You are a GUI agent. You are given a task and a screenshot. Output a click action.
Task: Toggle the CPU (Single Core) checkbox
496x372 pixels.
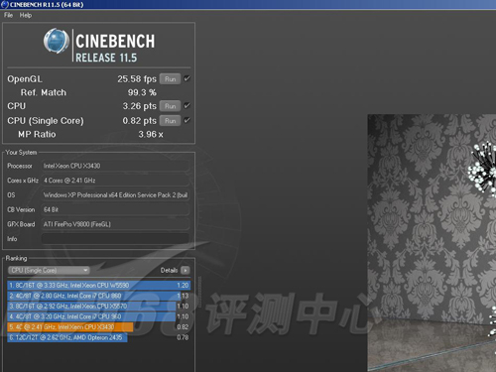tap(187, 120)
